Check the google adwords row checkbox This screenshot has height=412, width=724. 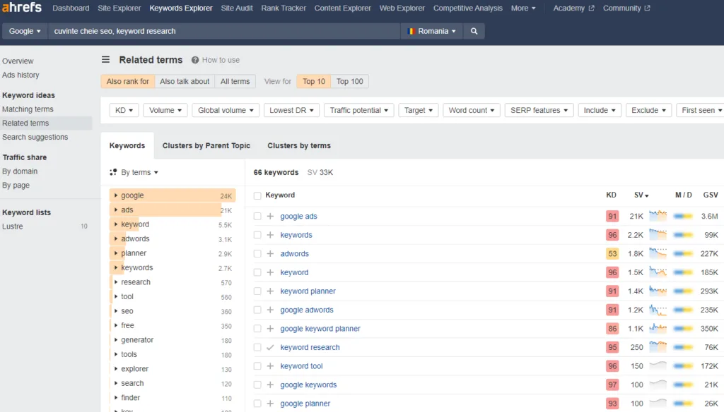257,310
